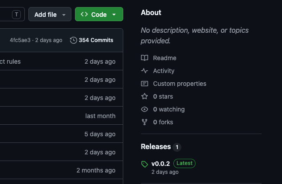
Task: Expand the green Code dropdown arrow
Action: pos(114,15)
